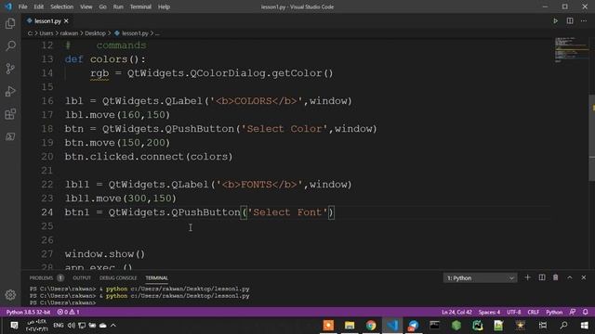Open the Terminal menu
Image resolution: width=595 pixels, height=334 pixels.
(140, 6)
